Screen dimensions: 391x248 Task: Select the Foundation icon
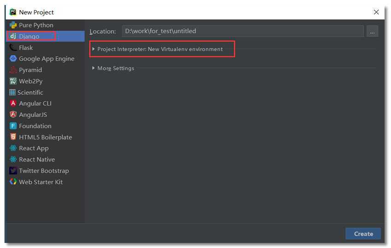[x=13, y=126]
